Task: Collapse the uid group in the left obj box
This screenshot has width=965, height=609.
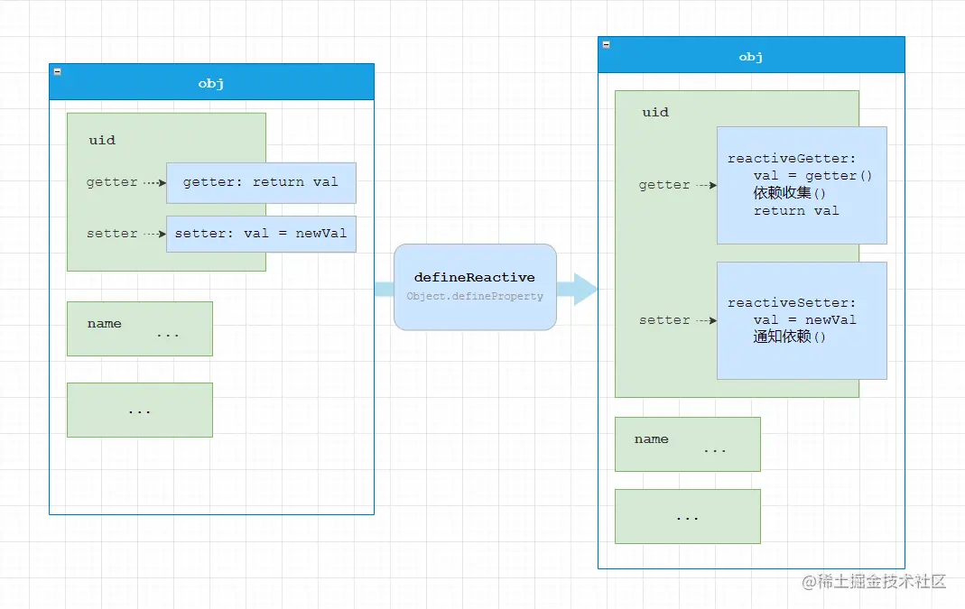Action: pyautogui.click(x=101, y=140)
